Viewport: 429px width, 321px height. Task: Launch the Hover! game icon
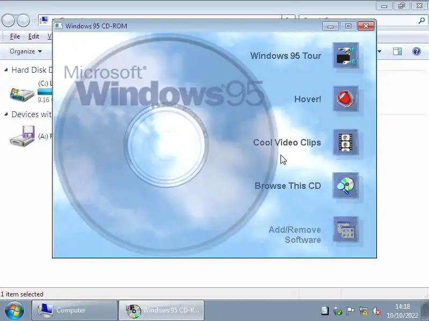(346, 99)
